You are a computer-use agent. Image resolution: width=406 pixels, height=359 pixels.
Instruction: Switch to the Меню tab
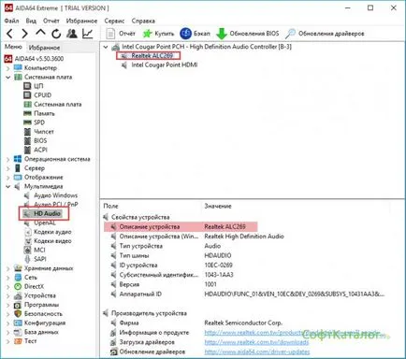tap(13, 47)
